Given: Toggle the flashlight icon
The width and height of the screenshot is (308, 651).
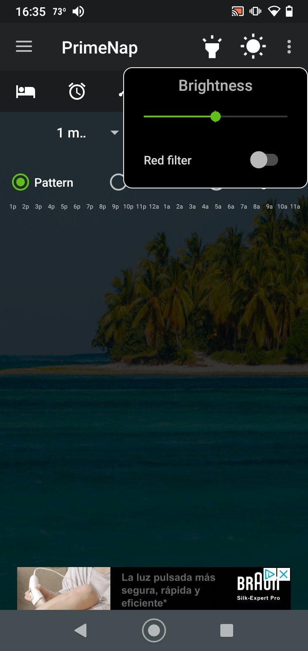Looking at the screenshot, I should [212, 47].
